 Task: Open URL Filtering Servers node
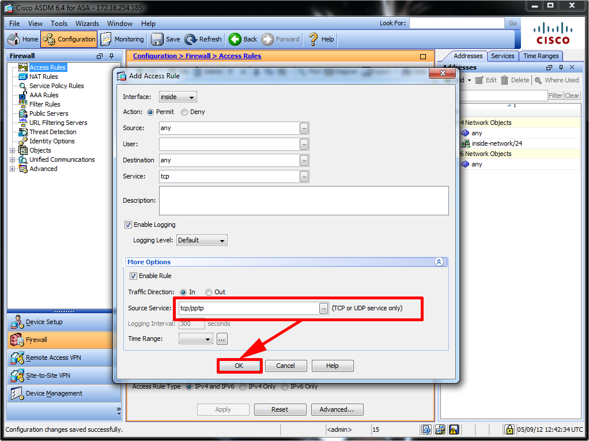click(58, 123)
